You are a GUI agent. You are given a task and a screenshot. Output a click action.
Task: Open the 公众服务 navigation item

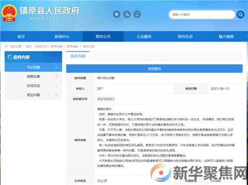[x=144, y=37]
